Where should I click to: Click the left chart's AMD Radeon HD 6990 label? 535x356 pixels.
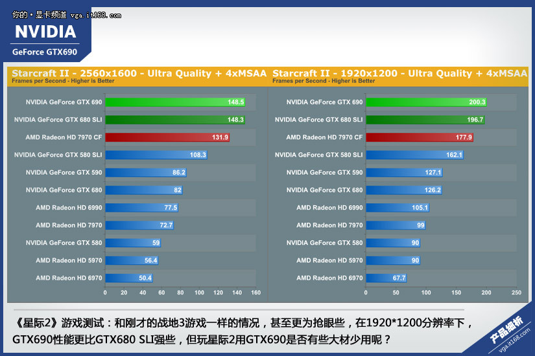point(69,208)
